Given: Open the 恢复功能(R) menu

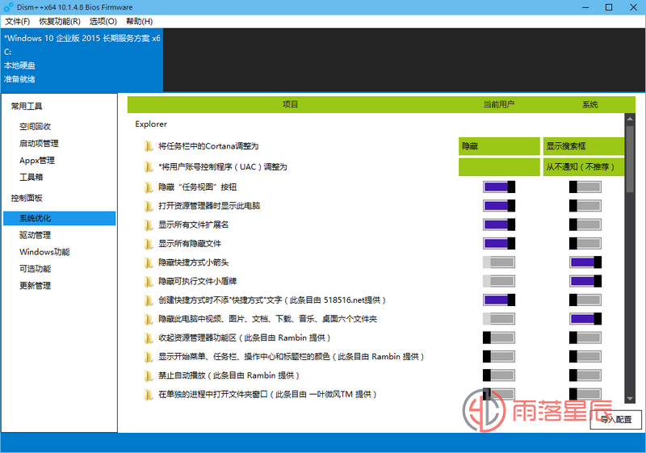Looking at the screenshot, I should pyautogui.click(x=60, y=22).
